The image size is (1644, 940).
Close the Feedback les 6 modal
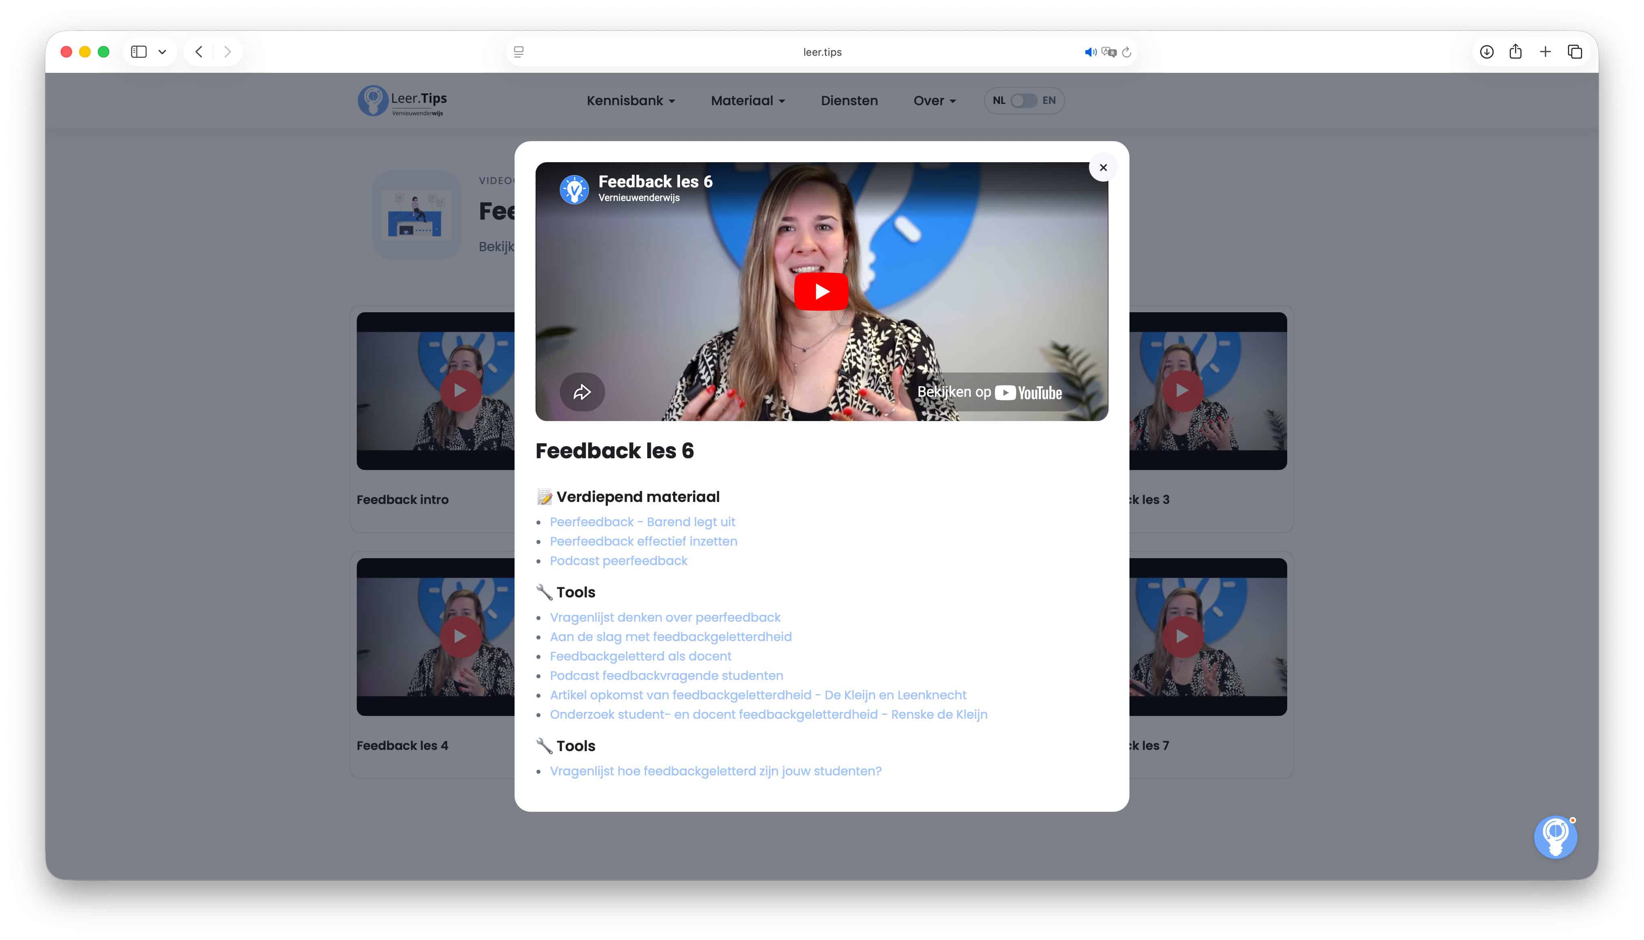tap(1103, 168)
